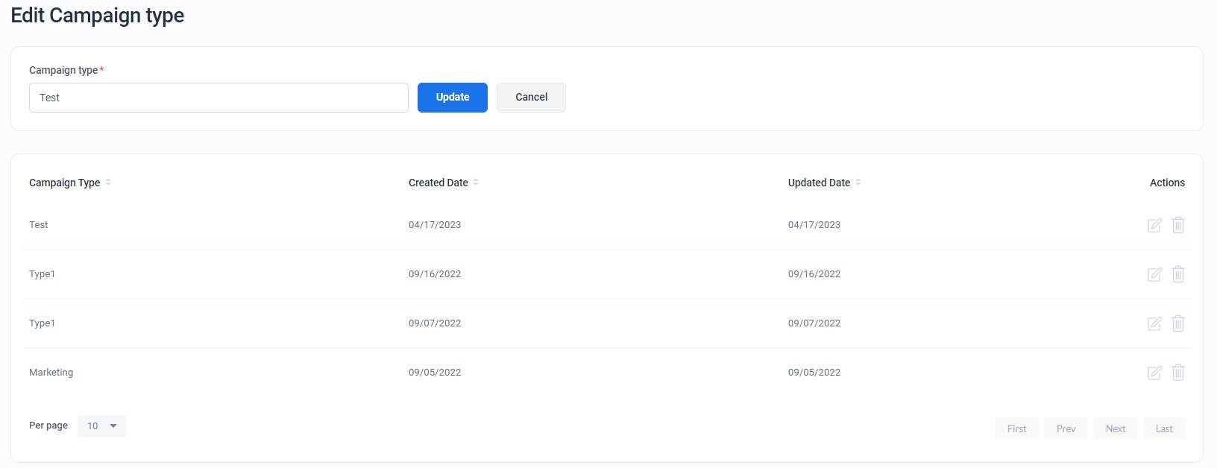This screenshot has height=468, width=1217.
Task: Edit the Test campaign type row
Action: tap(1154, 225)
